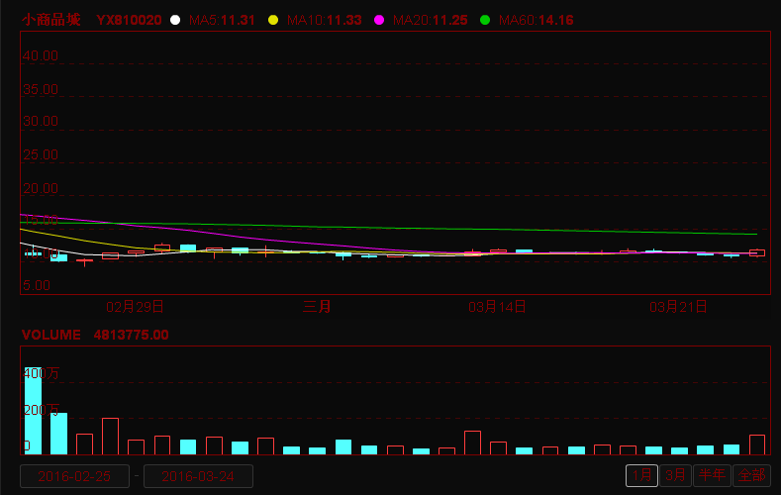Click the white MA5 legend dot
This screenshot has height=495, width=781.
point(175,20)
